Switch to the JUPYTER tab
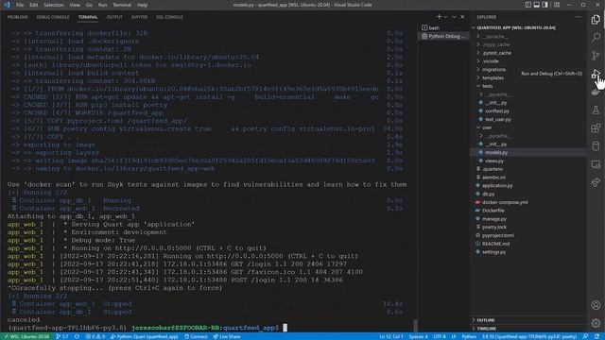This screenshot has height=340, width=605. pos(139,17)
